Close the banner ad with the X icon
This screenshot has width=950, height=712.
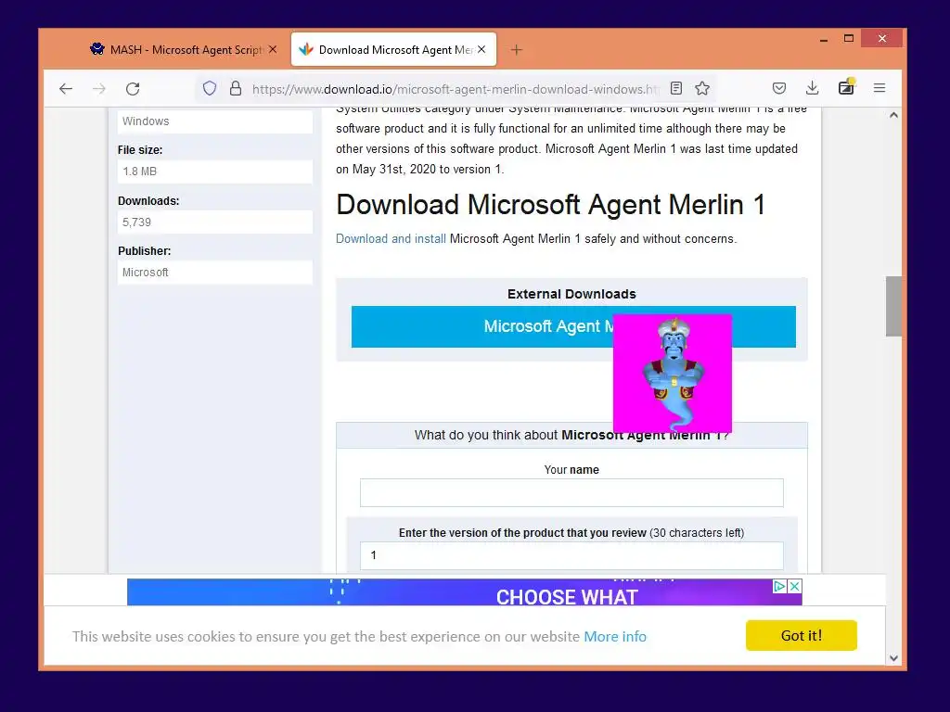click(x=795, y=586)
